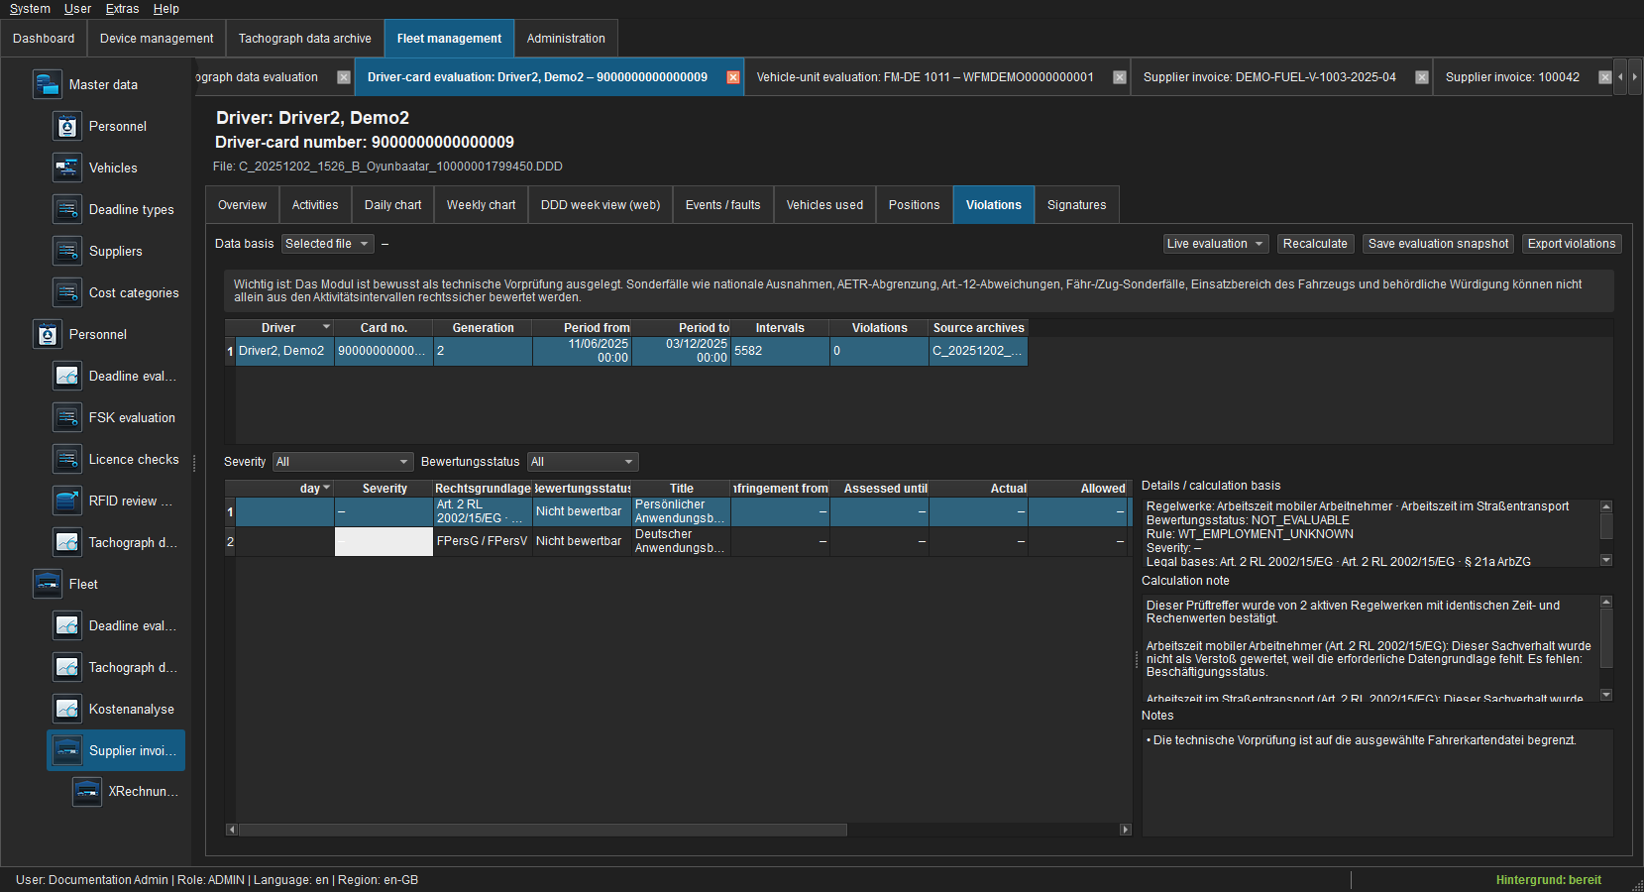Image resolution: width=1644 pixels, height=892 pixels.
Task: Switch to the Administration tab
Action: point(566,39)
